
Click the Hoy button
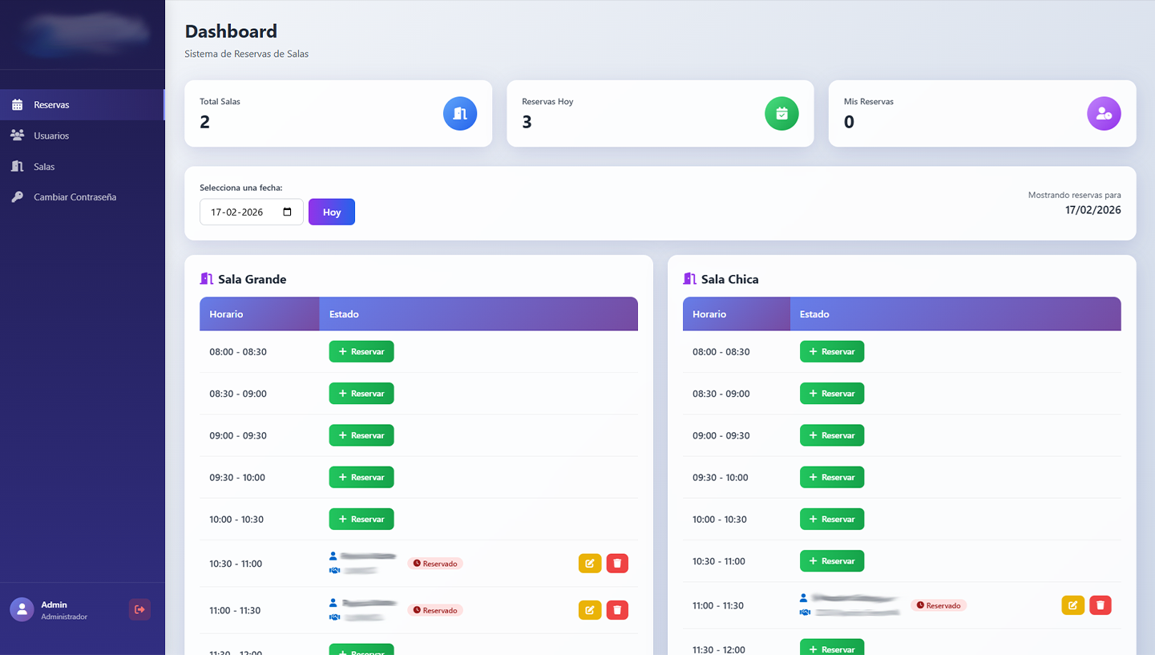(332, 212)
